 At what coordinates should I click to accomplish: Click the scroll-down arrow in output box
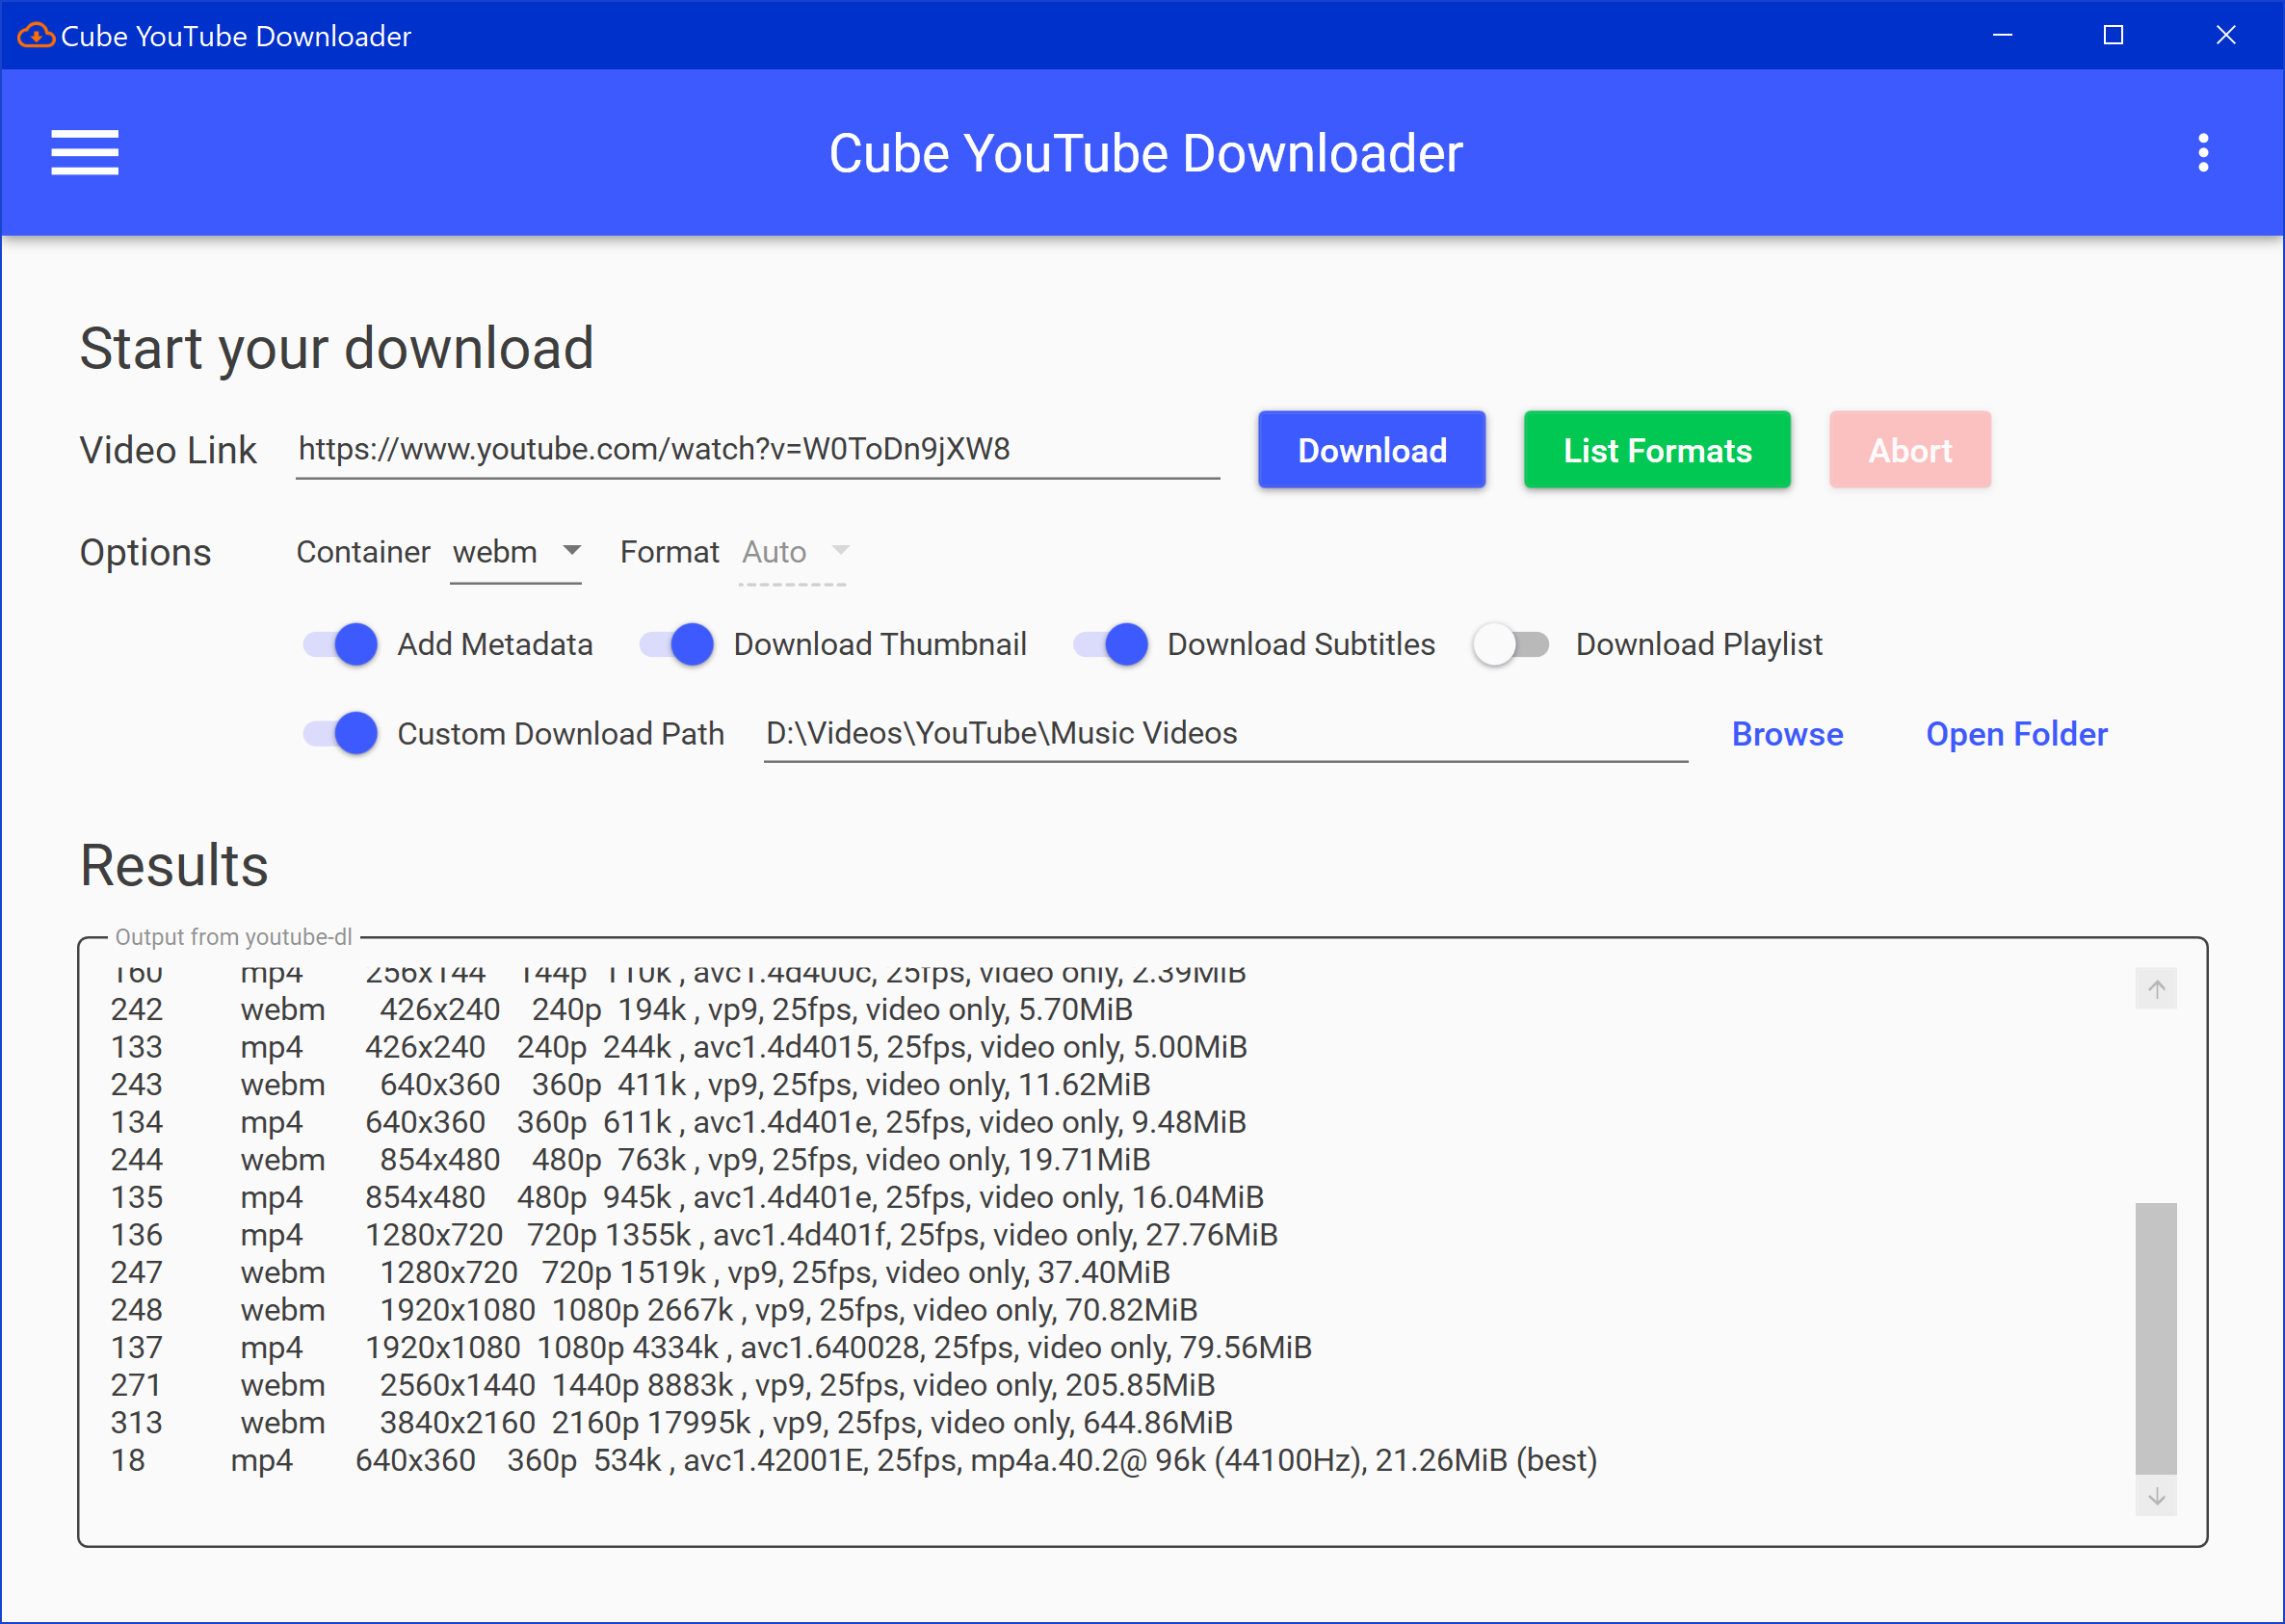click(2156, 1496)
